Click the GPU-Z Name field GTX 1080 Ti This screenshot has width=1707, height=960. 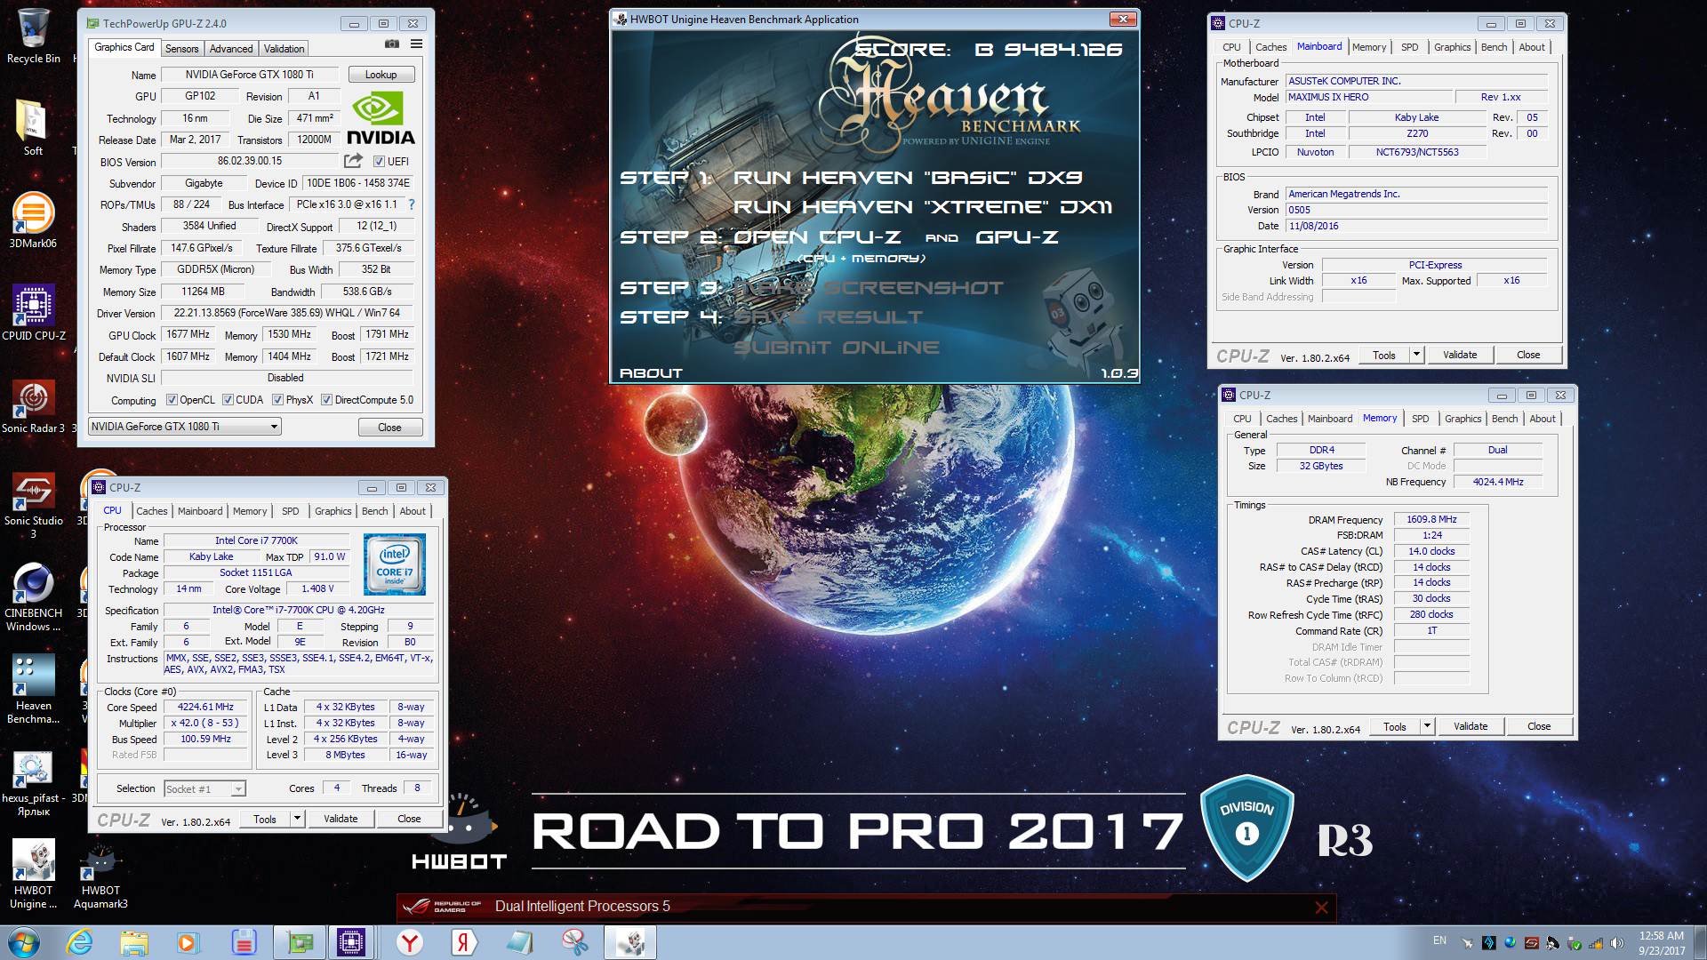[249, 75]
